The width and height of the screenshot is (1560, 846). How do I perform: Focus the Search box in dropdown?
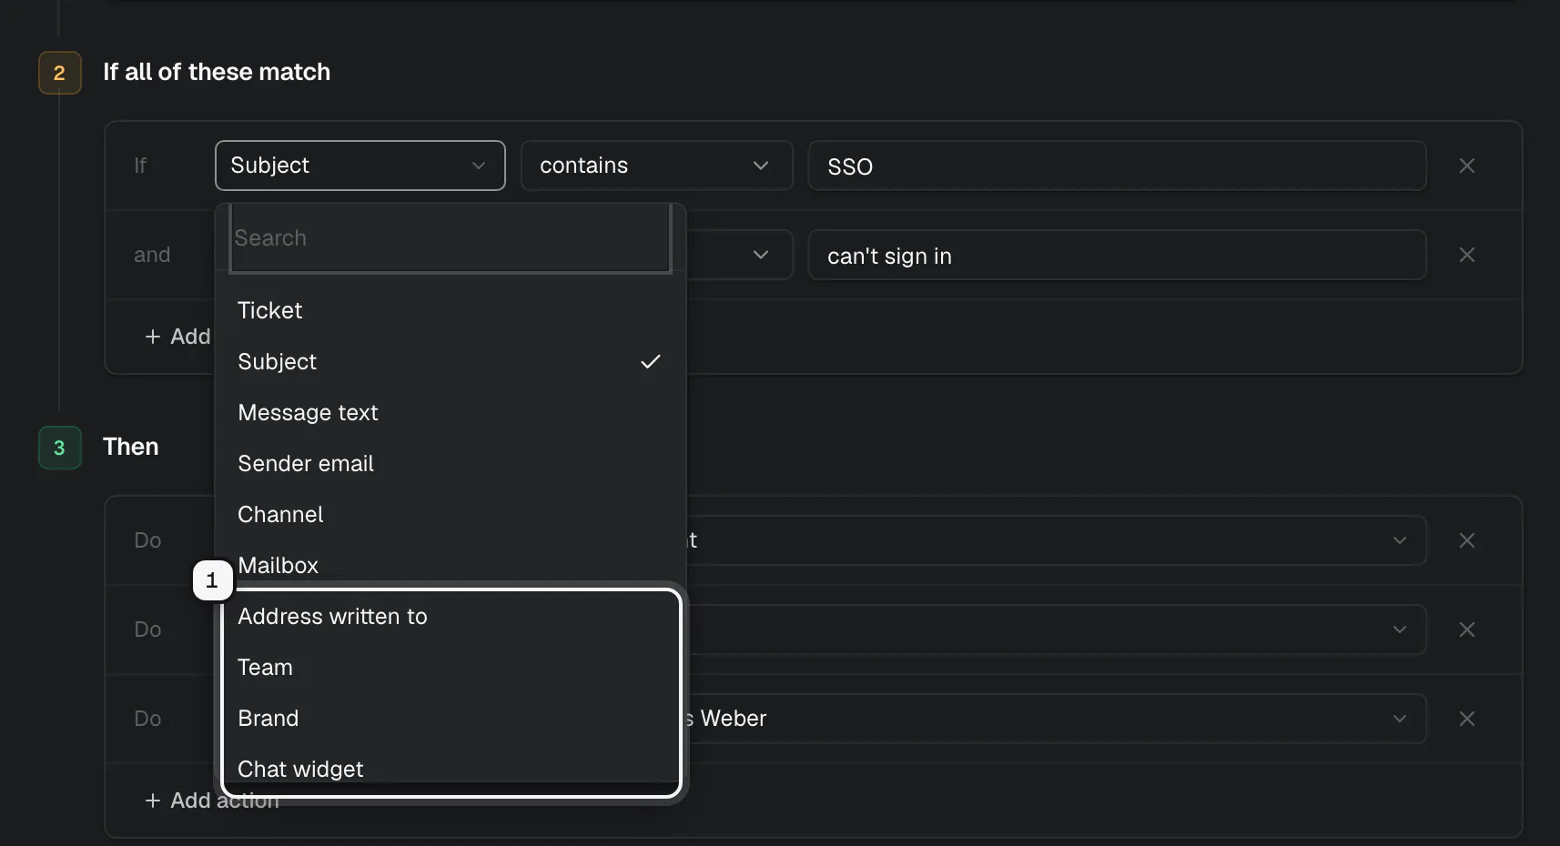point(451,238)
